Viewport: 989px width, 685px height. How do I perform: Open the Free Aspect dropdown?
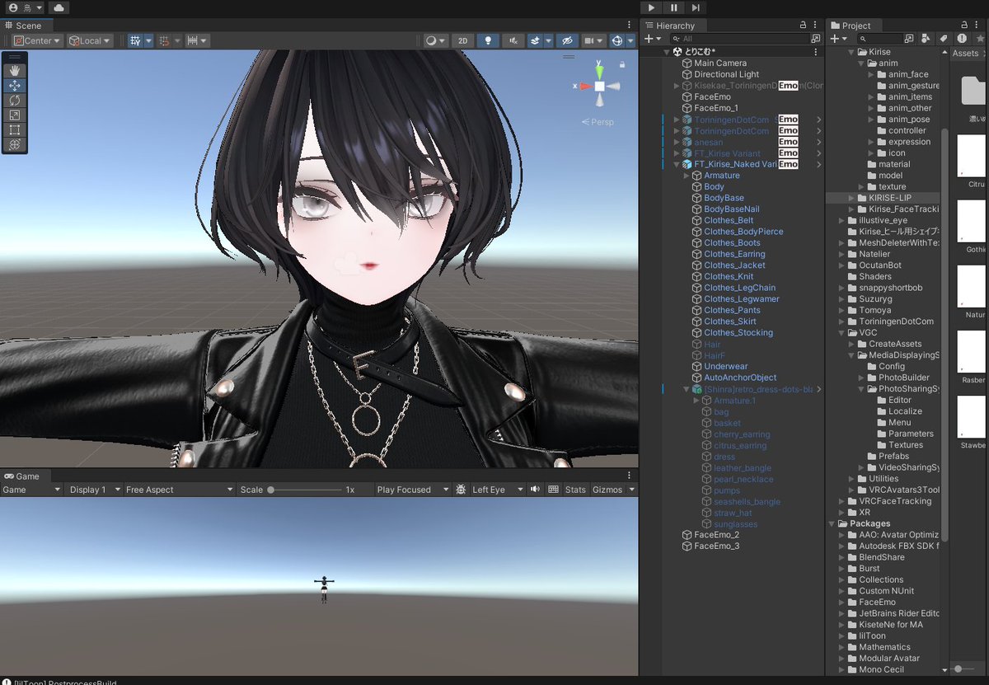pos(180,490)
